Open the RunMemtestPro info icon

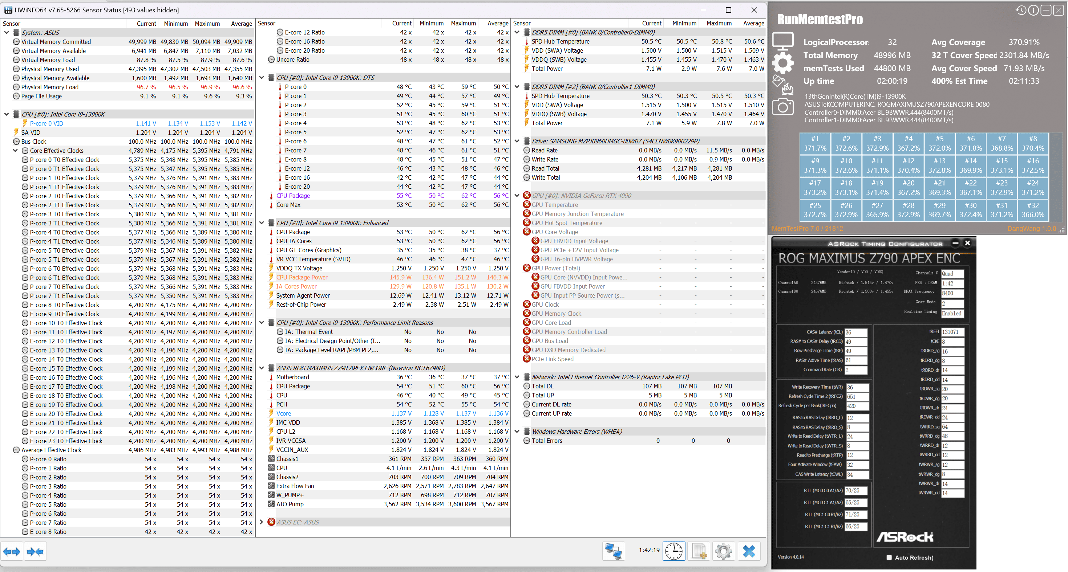click(x=1033, y=11)
